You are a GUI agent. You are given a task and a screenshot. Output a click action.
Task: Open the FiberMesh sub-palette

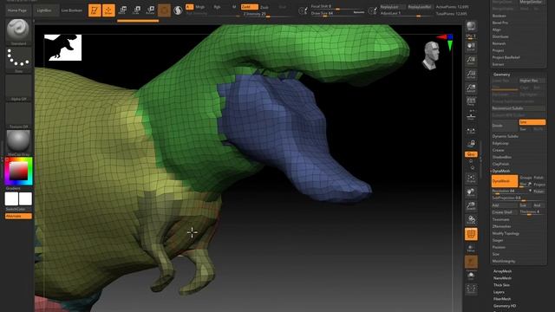[502, 299]
